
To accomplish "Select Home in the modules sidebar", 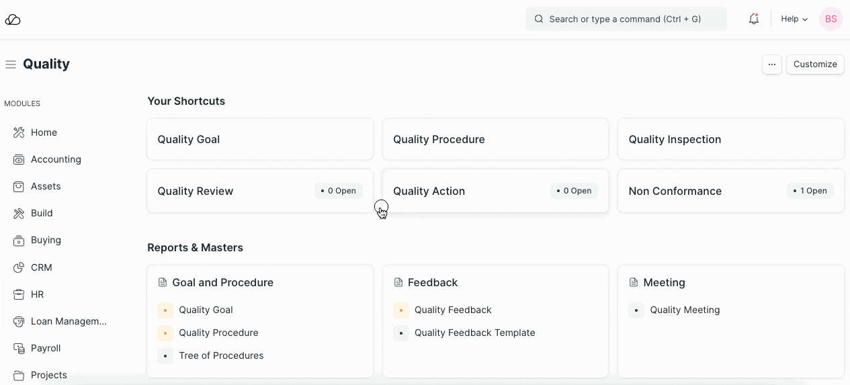I will point(44,133).
